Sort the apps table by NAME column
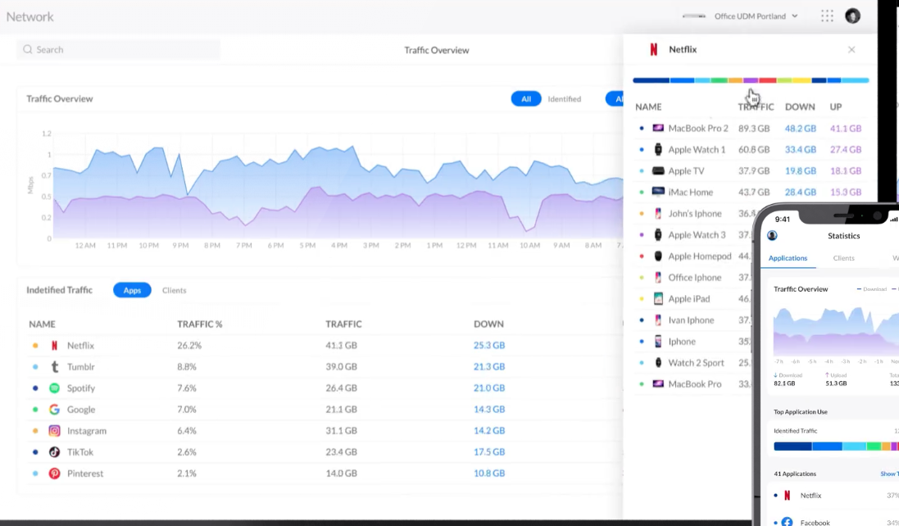The height and width of the screenshot is (526, 899). [42, 324]
